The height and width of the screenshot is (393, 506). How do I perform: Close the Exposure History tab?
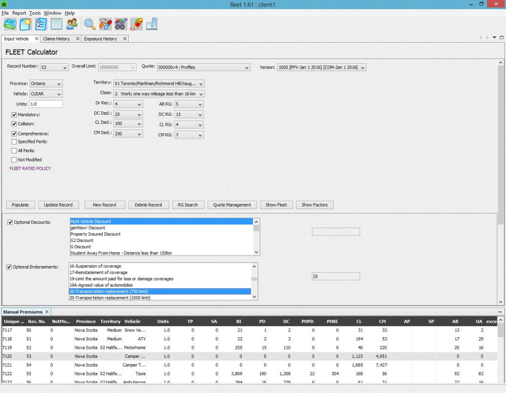click(125, 38)
